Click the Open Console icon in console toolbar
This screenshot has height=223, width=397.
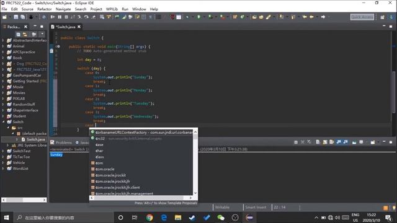click(373, 142)
